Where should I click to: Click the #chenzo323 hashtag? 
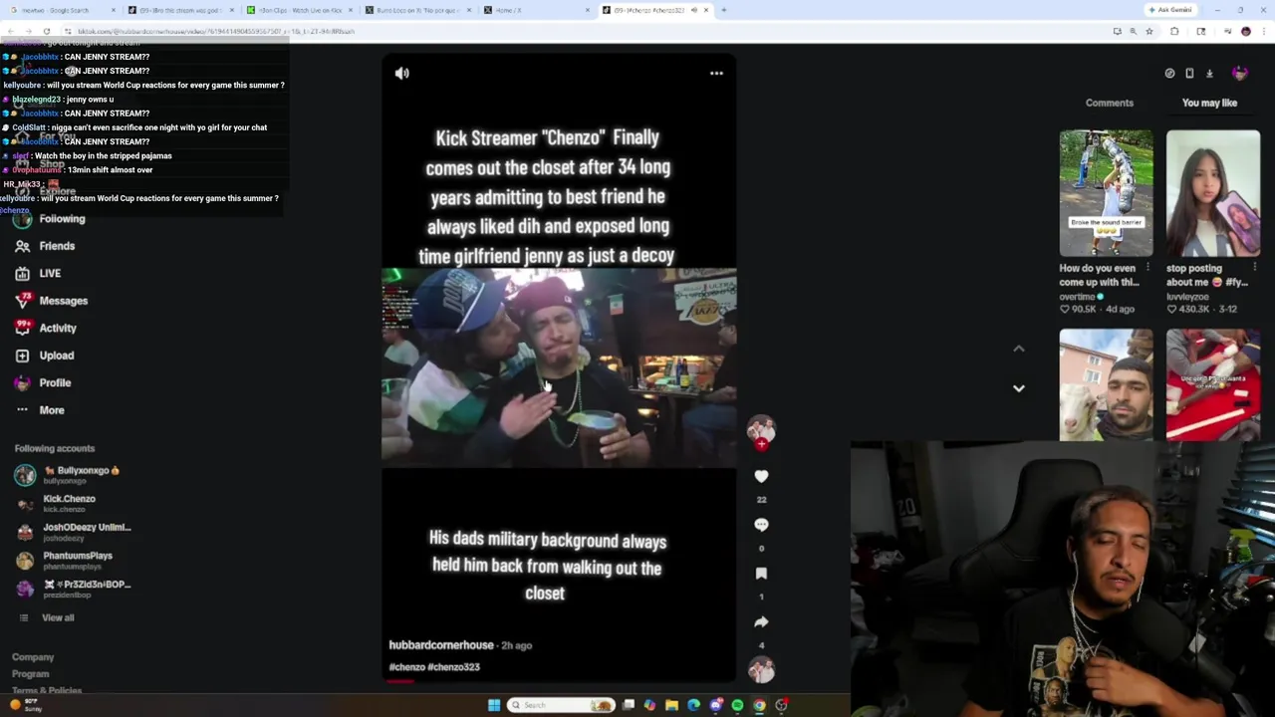click(454, 667)
